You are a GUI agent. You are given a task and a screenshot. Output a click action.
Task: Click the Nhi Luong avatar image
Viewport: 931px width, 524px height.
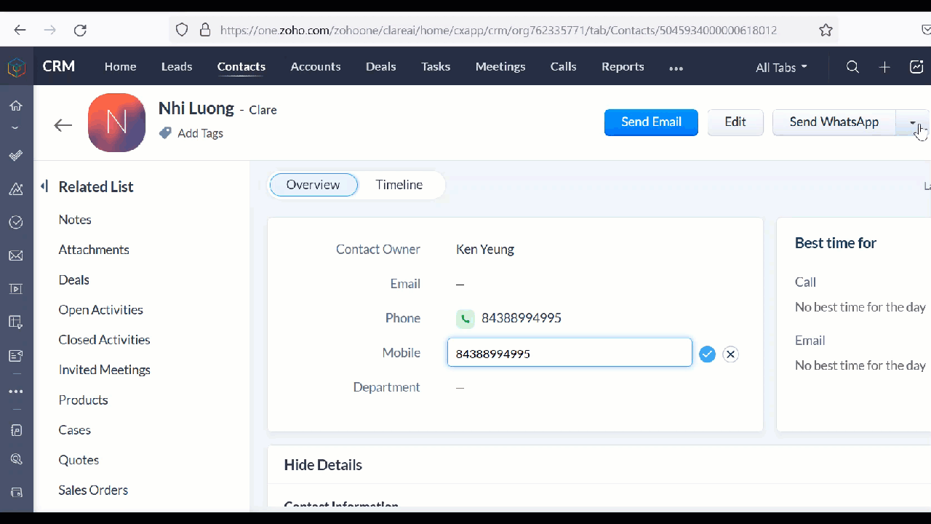tap(116, 122)
